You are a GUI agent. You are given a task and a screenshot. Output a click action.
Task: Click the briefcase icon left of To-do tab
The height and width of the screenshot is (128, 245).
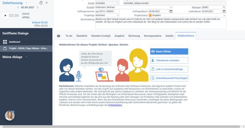(59, 36)
